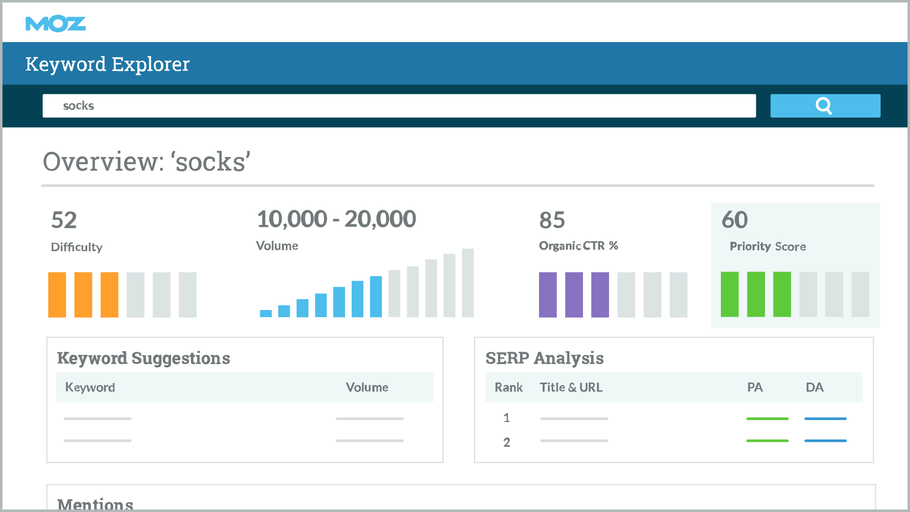Screen dimensions: 910x512
Task: Open the Keyword Suggestions section
Action: 143,358
